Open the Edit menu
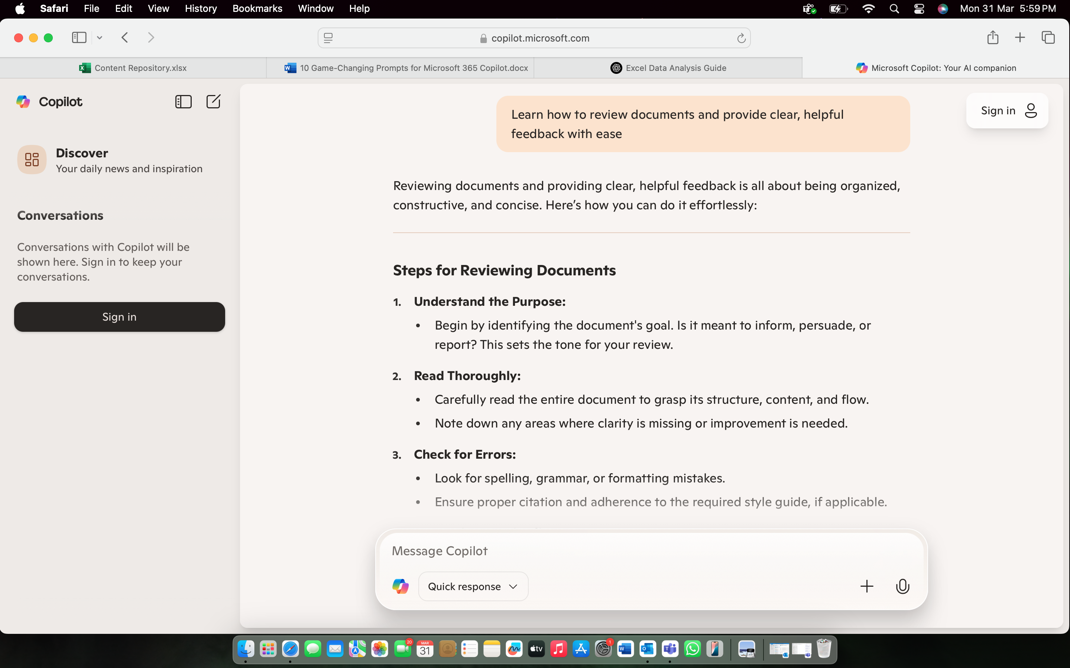This screenshot has height=668, width=1070. point(123,9)
